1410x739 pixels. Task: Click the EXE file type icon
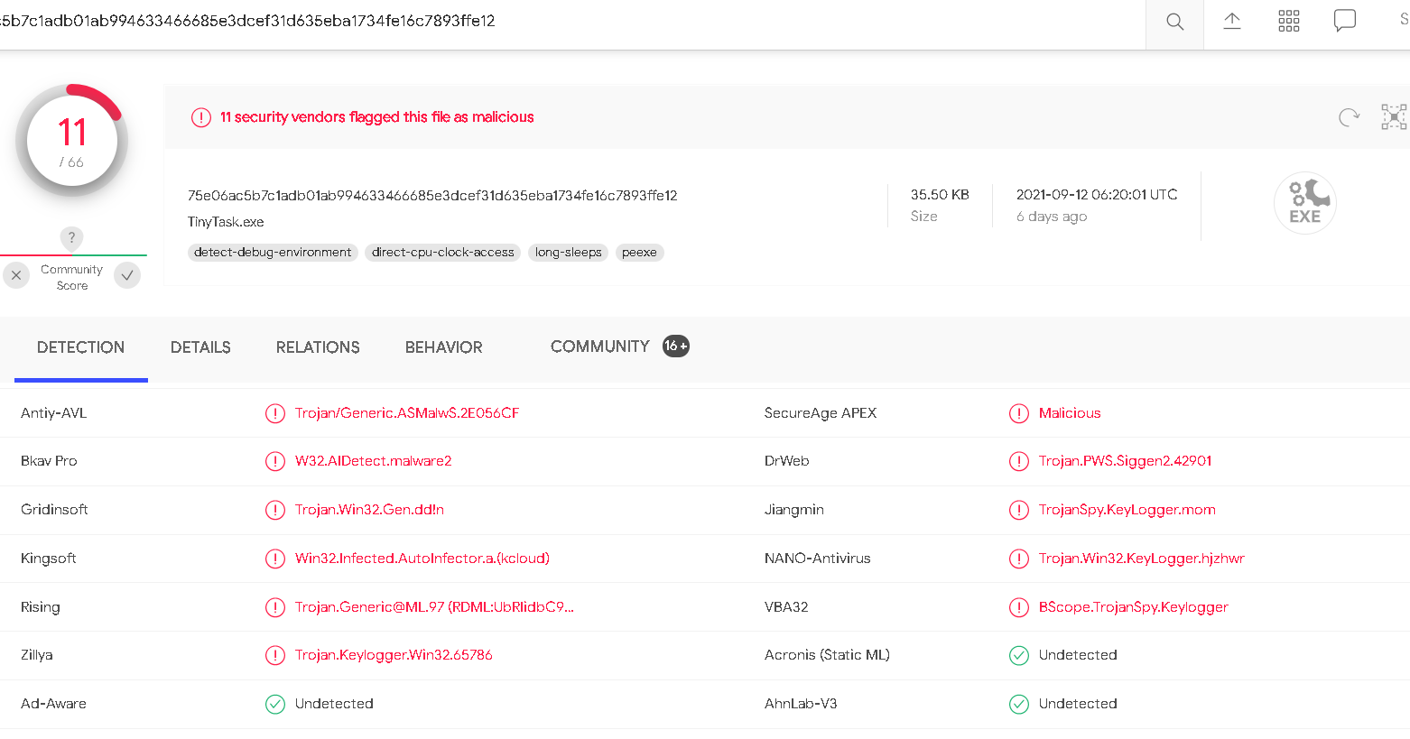coord(1304,203)
